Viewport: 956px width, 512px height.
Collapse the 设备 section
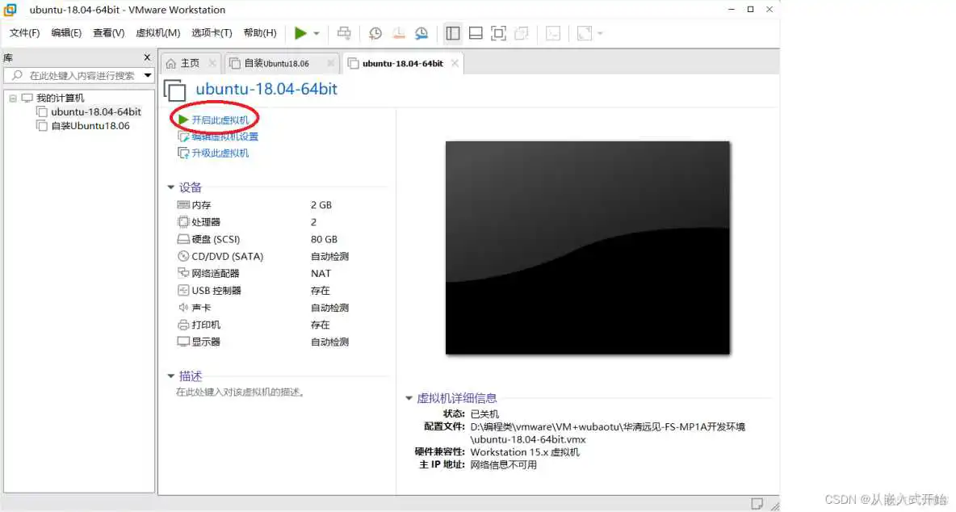tap(171, 187)
